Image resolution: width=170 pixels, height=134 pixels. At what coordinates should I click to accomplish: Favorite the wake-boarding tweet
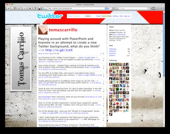(103, 89)
